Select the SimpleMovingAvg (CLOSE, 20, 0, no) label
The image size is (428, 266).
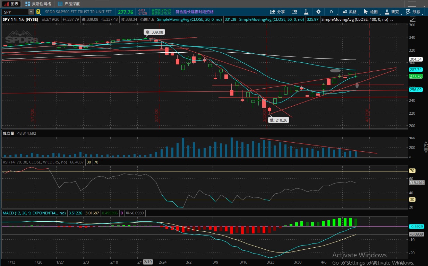pos(190,19)
